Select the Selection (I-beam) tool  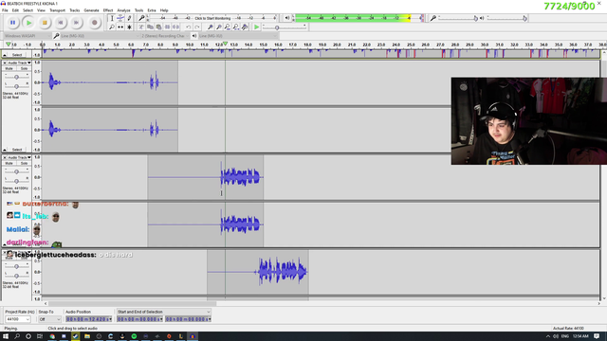point(112,18)
